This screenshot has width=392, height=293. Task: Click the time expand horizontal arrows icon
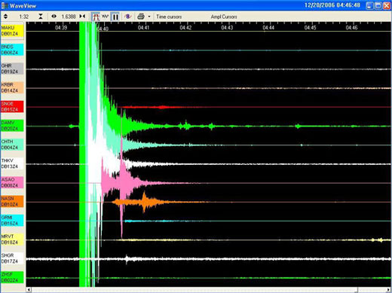[x=54, y=17]
